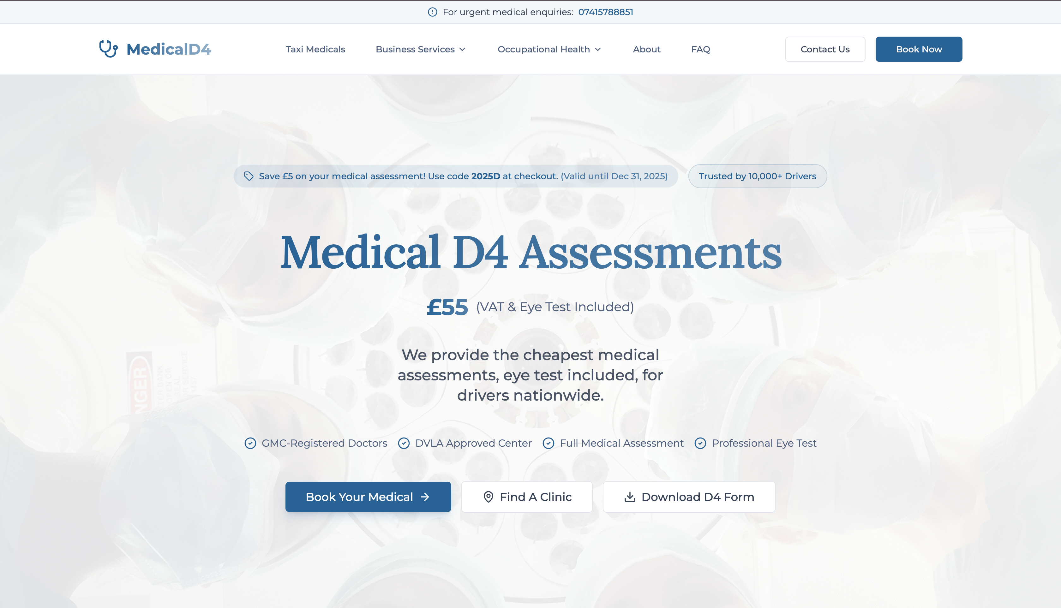Click the arrow icon on Book Your Medical
This screenshot has height=608, width=1061.
tap(425, 497)
